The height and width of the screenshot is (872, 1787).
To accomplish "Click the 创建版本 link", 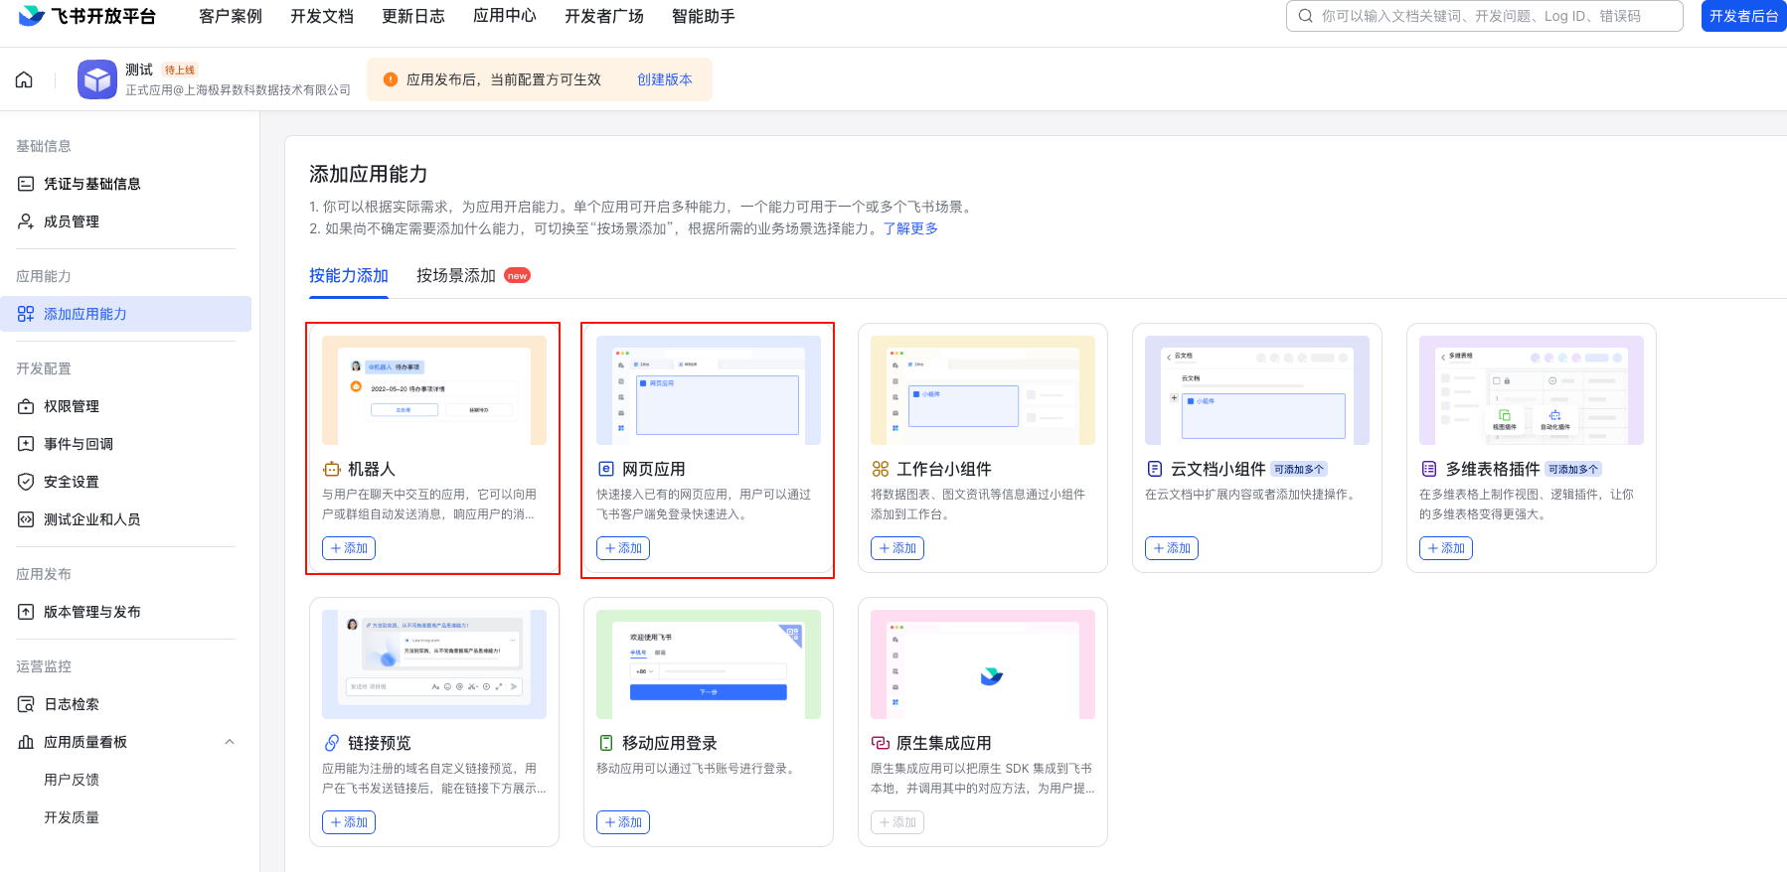I will coord(665,79).
